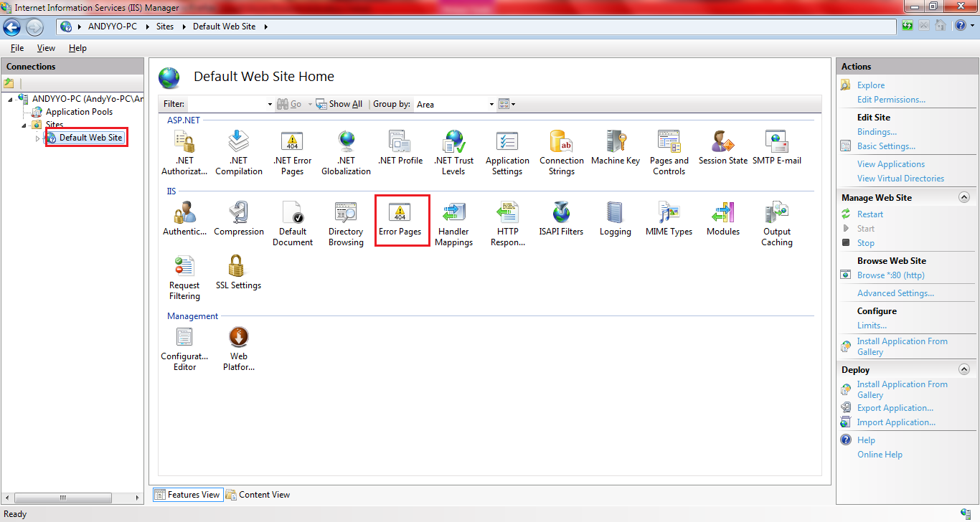
Task: Open Basic Settings action
Action: [886, 146]
